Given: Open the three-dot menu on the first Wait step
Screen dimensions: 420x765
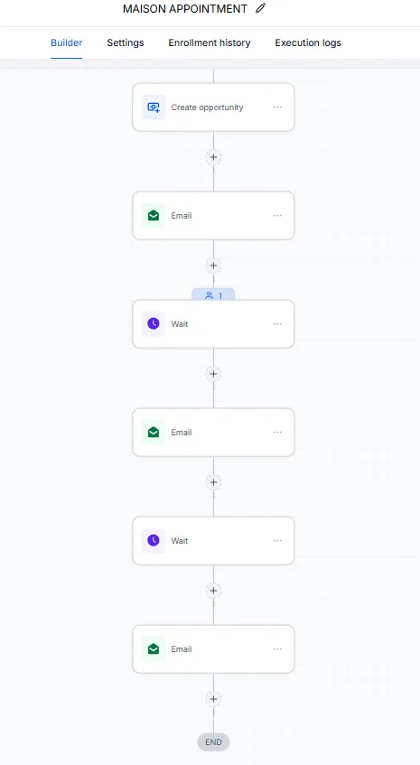Looking at the screenshot, I should tap(277, 324).
